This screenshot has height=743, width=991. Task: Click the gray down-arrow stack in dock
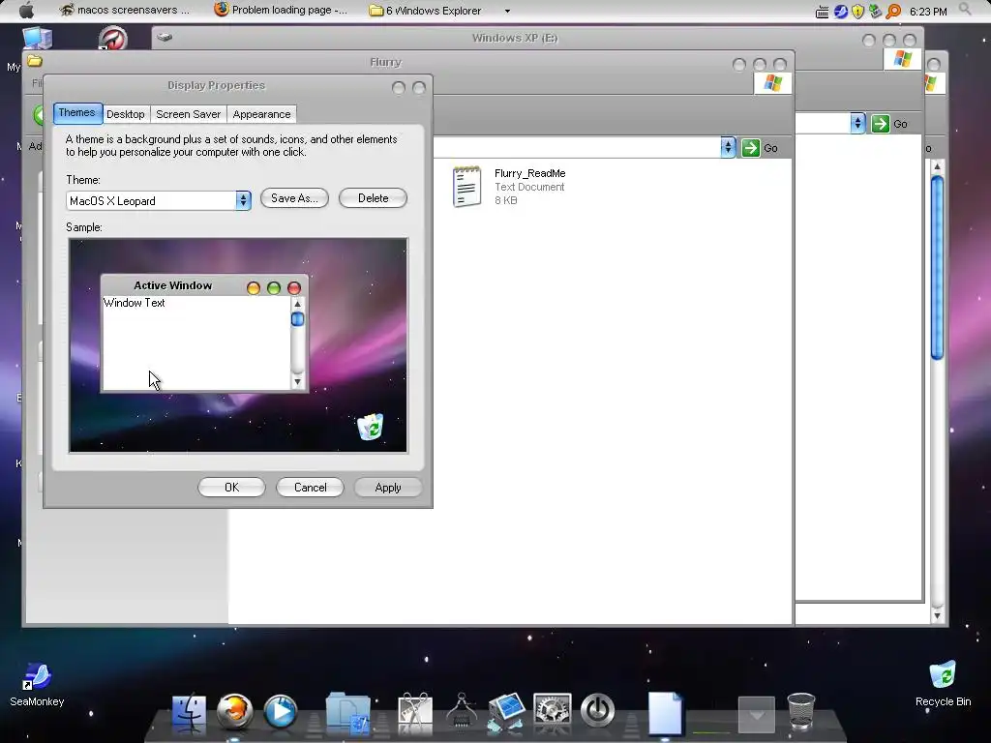coord(757,715)
